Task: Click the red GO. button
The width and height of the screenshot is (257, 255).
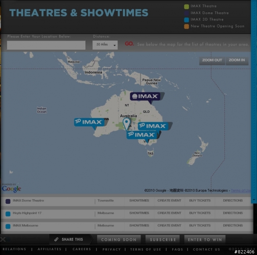Action: click(129, 44)
